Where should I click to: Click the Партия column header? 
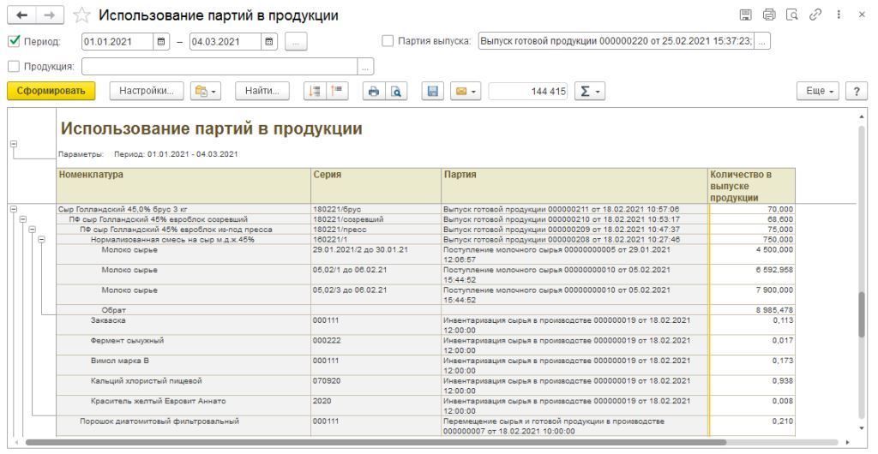[575, 185]
